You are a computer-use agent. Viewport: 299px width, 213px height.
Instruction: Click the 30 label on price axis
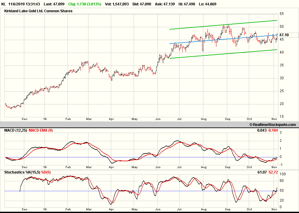click(281, 78)
